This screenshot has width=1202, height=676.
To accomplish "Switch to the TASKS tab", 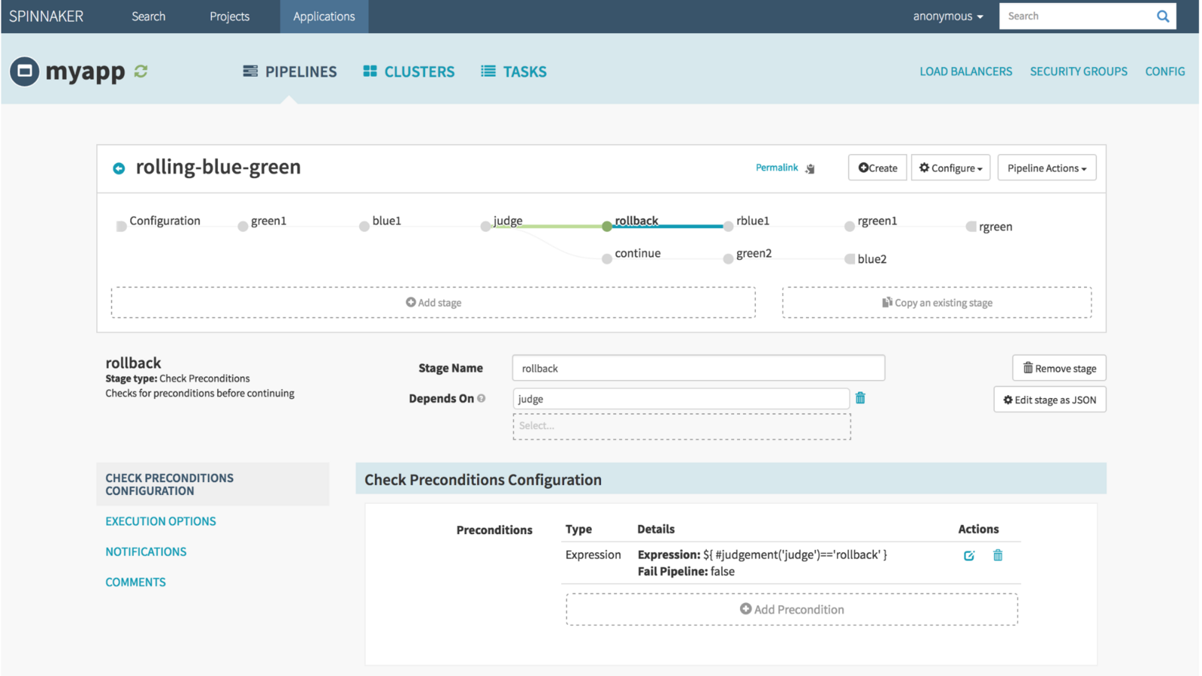I will 514,71.
